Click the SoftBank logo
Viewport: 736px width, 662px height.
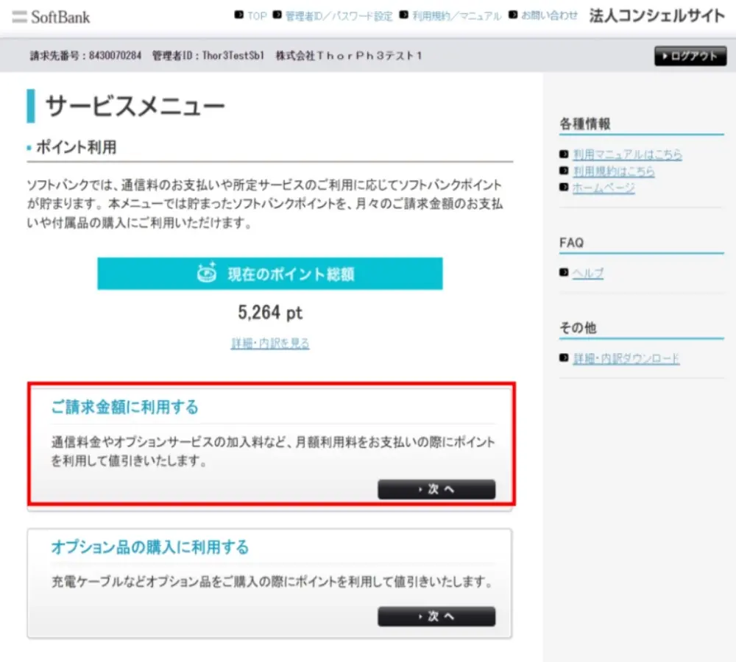pos(51,17)
